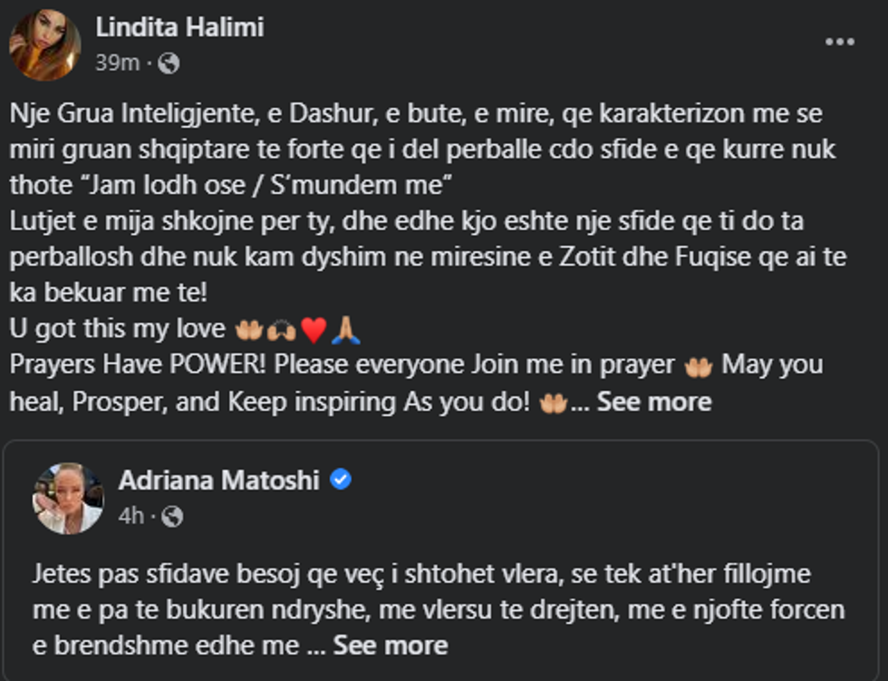Click Lindita Halimi's profile picture
Viewport: 888px width, 681px height.
44,44
